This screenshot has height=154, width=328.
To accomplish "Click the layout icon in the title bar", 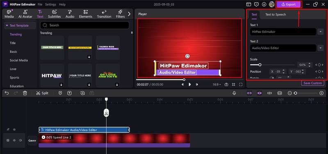I will 248,5.
